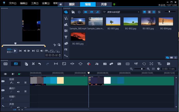Screen dimensions: 179x112
Task: Adjust the thumbnail size slider
Action: pos(169,12)
